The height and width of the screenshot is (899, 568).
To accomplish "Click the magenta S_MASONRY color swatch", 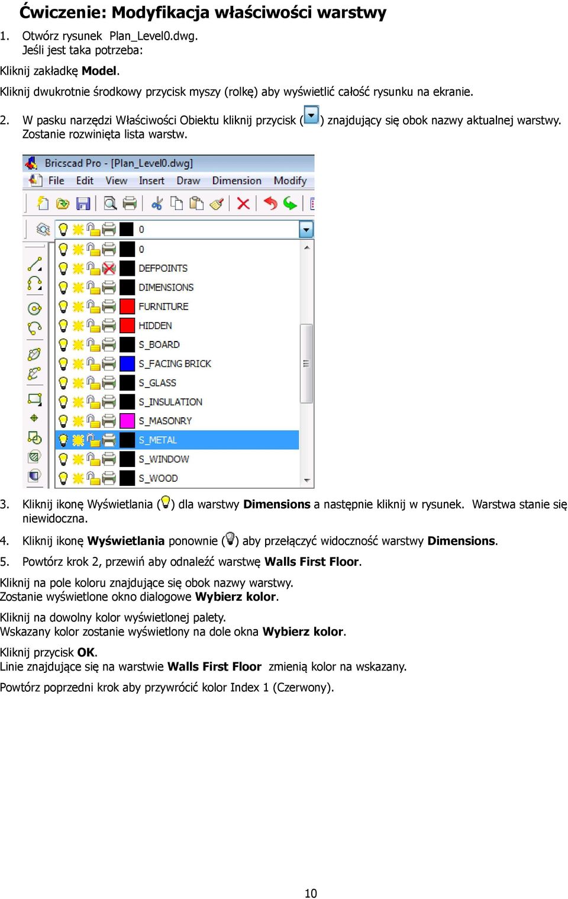I will click(127, 421).
